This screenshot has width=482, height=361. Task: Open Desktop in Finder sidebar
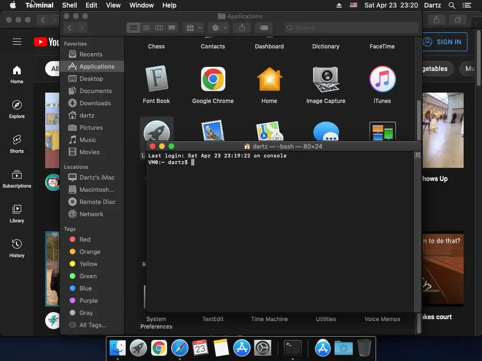tap(92, 79)
